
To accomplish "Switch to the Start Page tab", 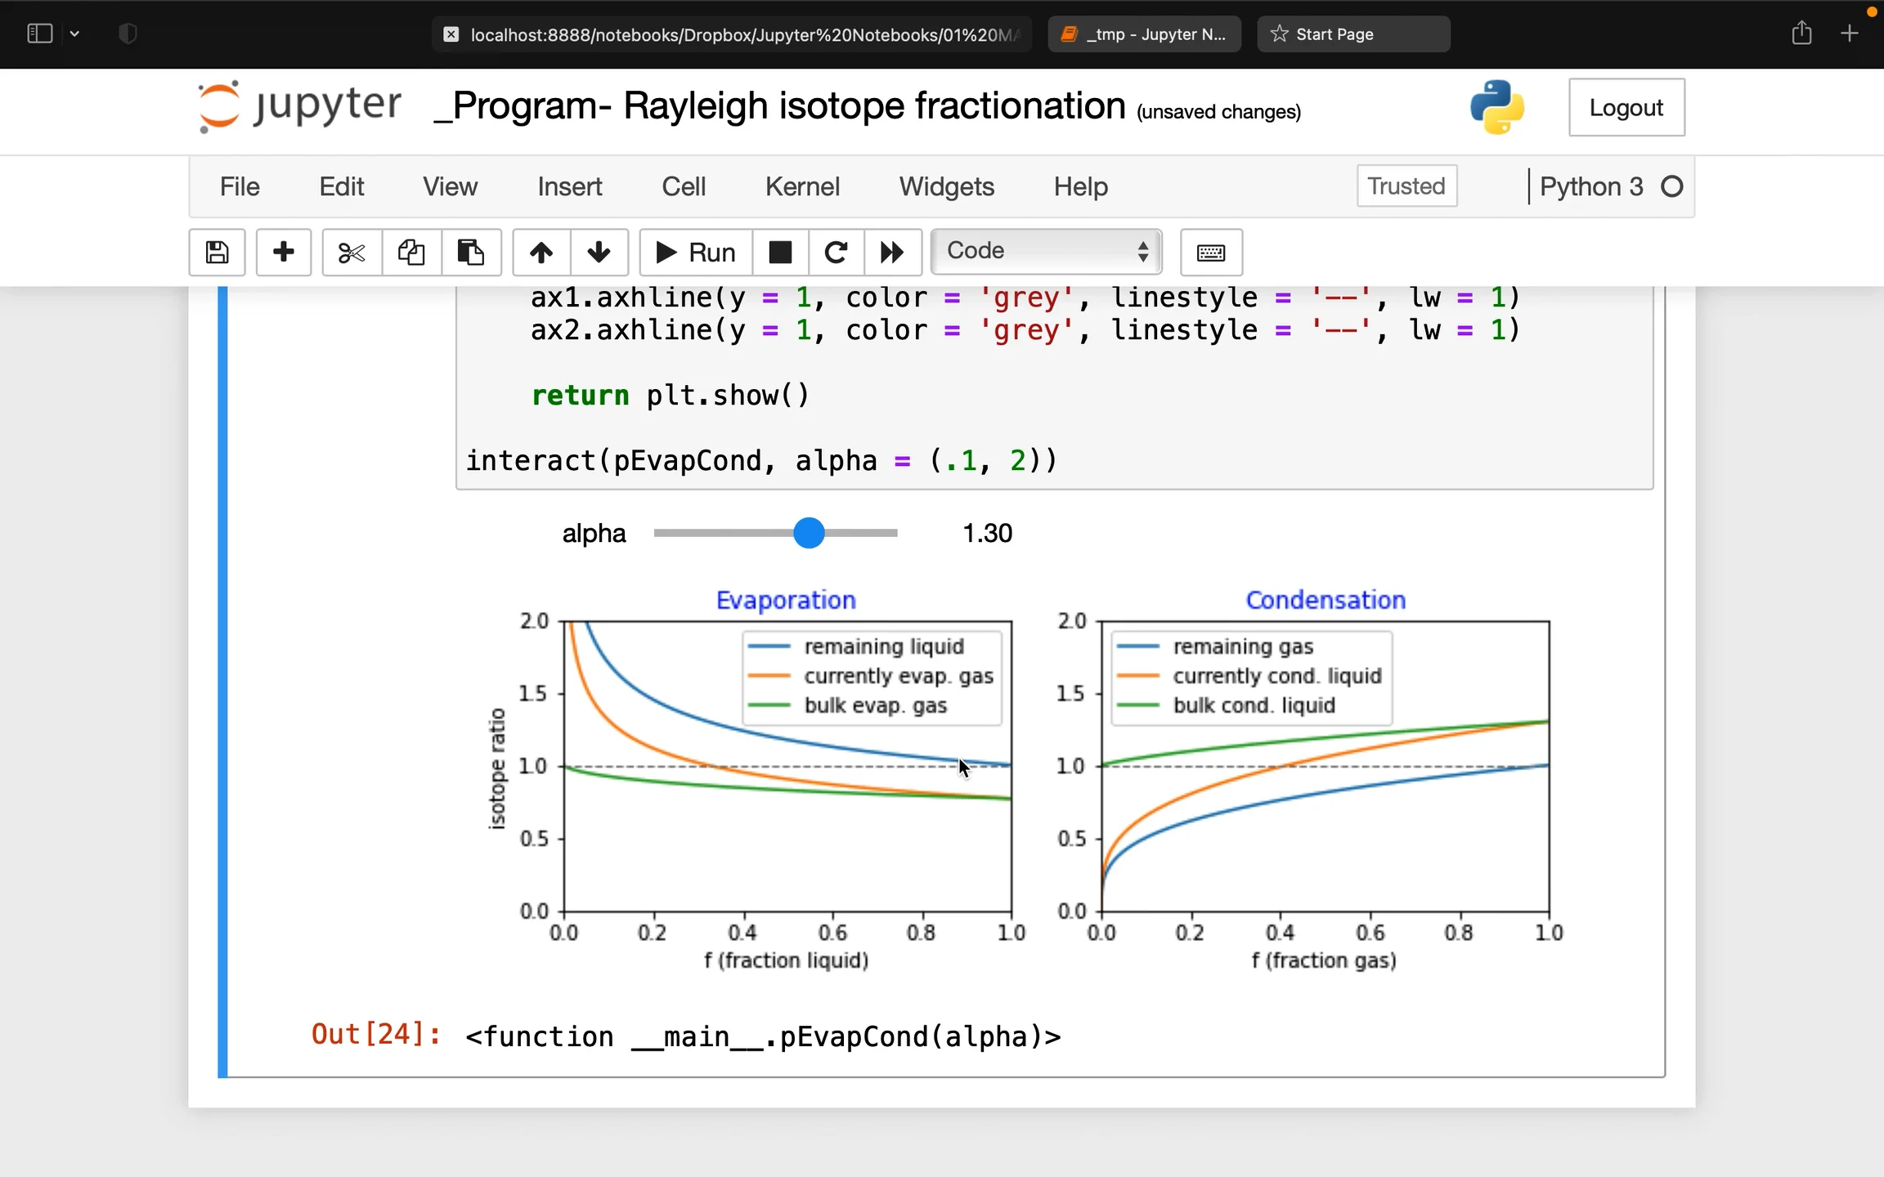I will [x=1351, y=34].
